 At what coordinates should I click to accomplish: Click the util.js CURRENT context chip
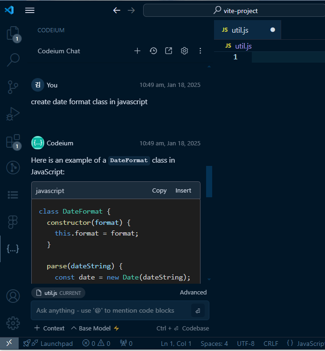(x=58, y=293)
